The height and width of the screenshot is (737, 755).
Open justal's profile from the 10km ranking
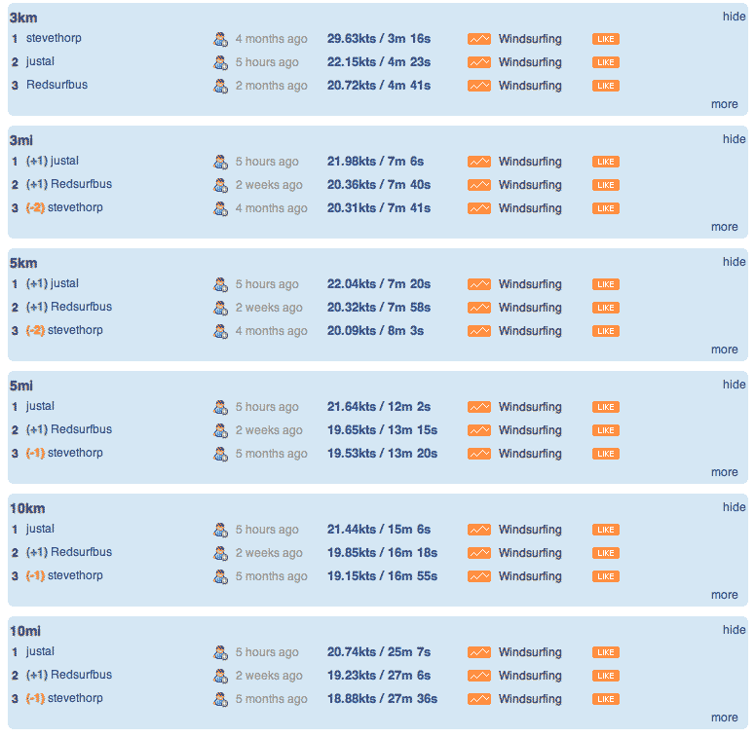(40, 529)
